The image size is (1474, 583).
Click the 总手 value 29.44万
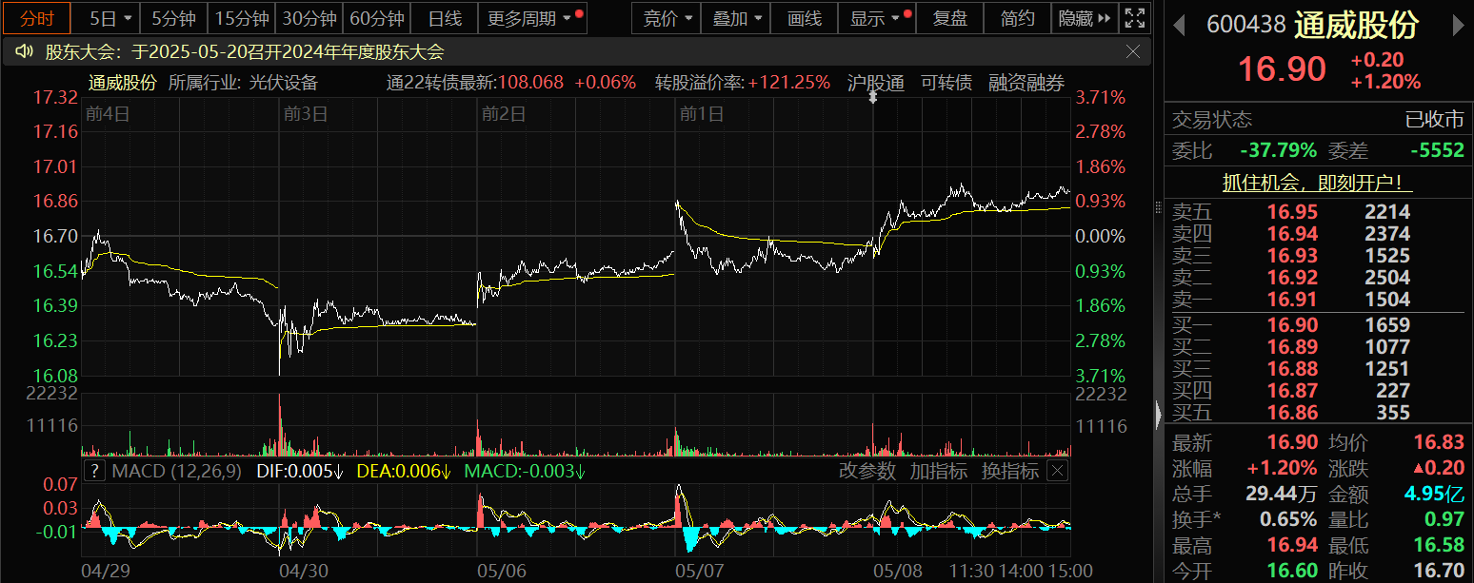(x=1282, y=494)
